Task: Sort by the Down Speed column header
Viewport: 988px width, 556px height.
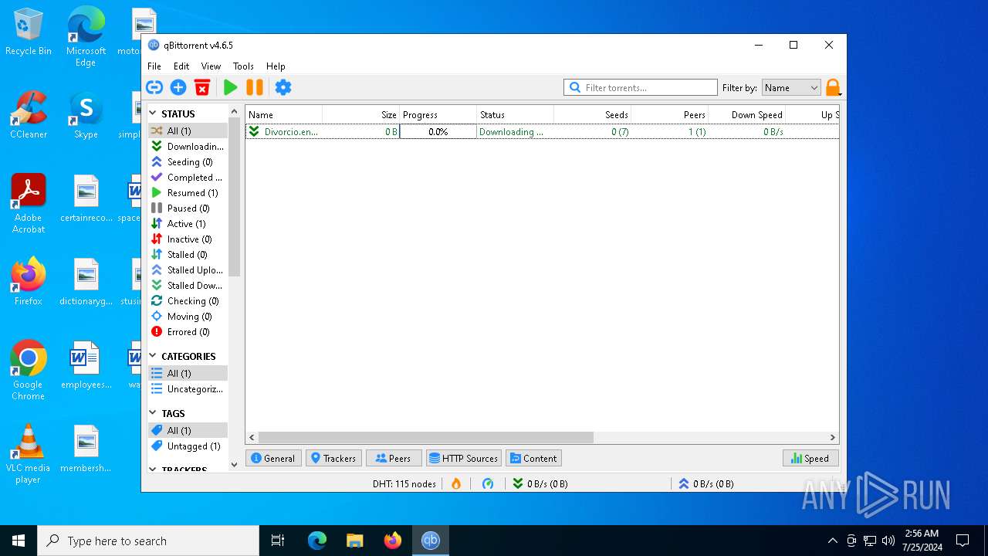Action: 746,114
